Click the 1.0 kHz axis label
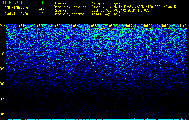This screenshot has height=120, width=189. (2, 54)
